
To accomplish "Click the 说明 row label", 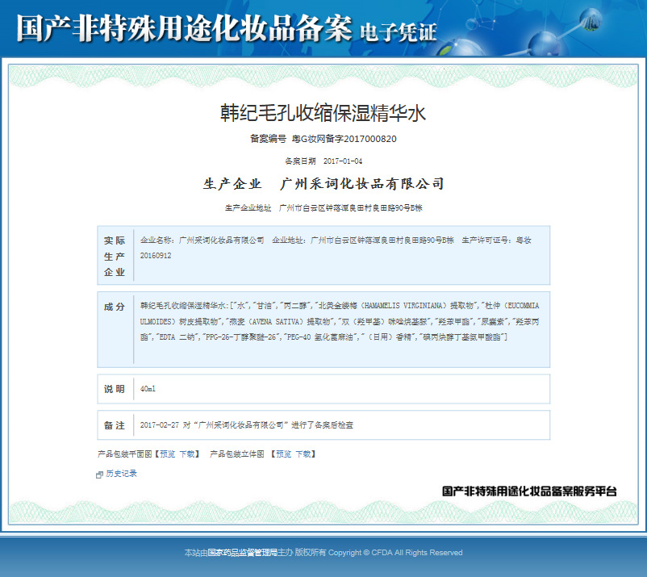I will click(115, 389).
